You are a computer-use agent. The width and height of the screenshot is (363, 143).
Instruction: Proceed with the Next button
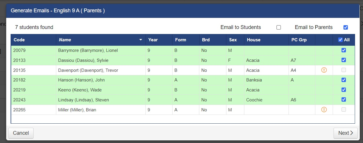click(345, 133)
